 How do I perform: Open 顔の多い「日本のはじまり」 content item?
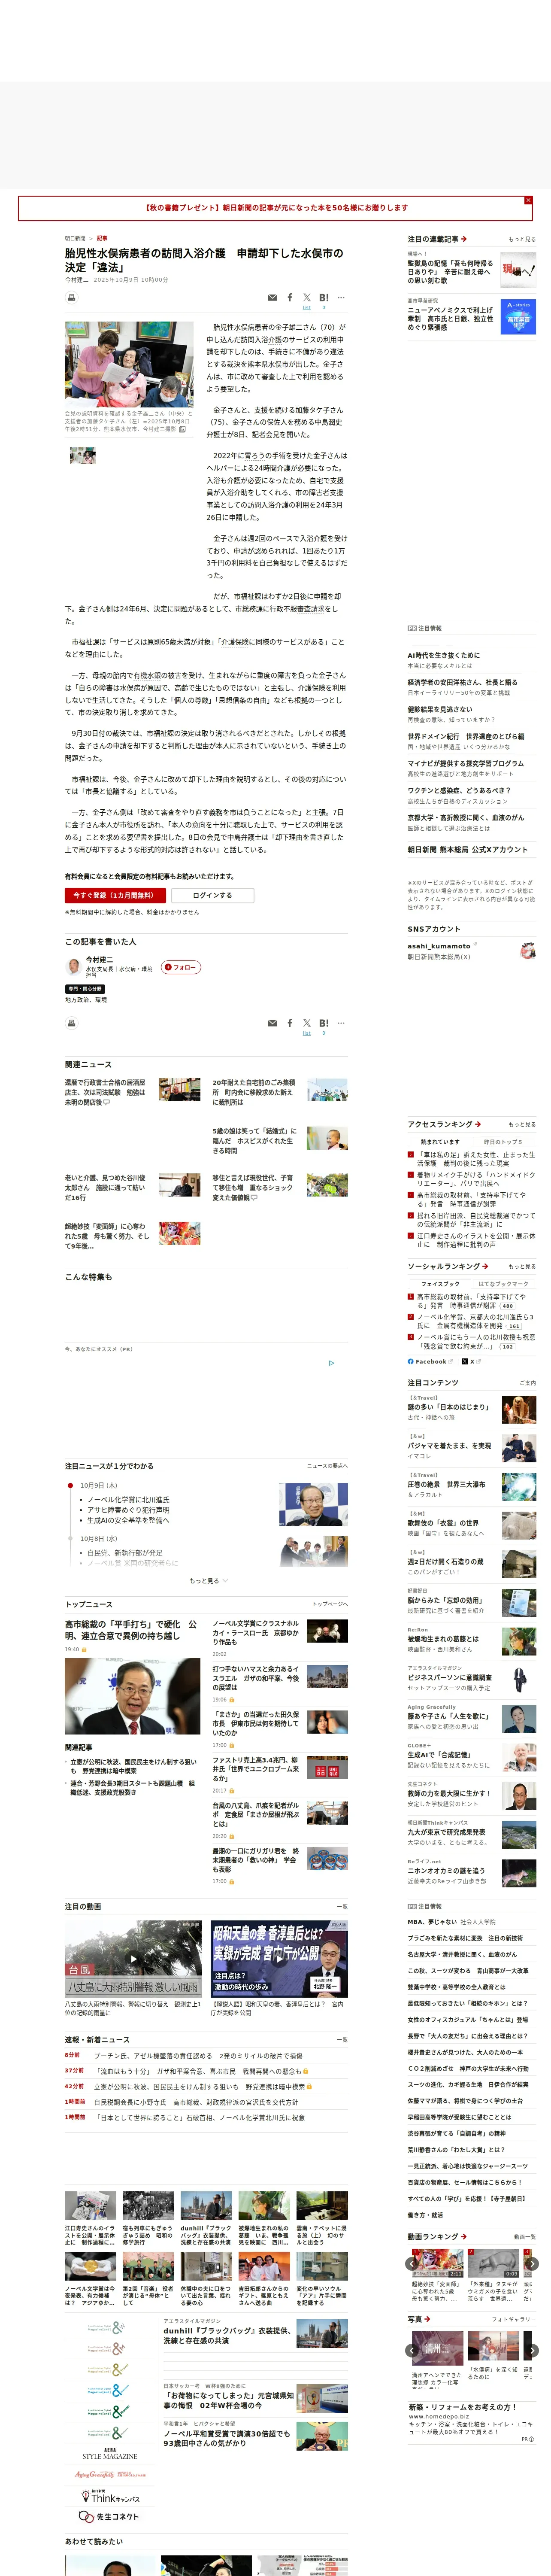(x=471, y=1410)
